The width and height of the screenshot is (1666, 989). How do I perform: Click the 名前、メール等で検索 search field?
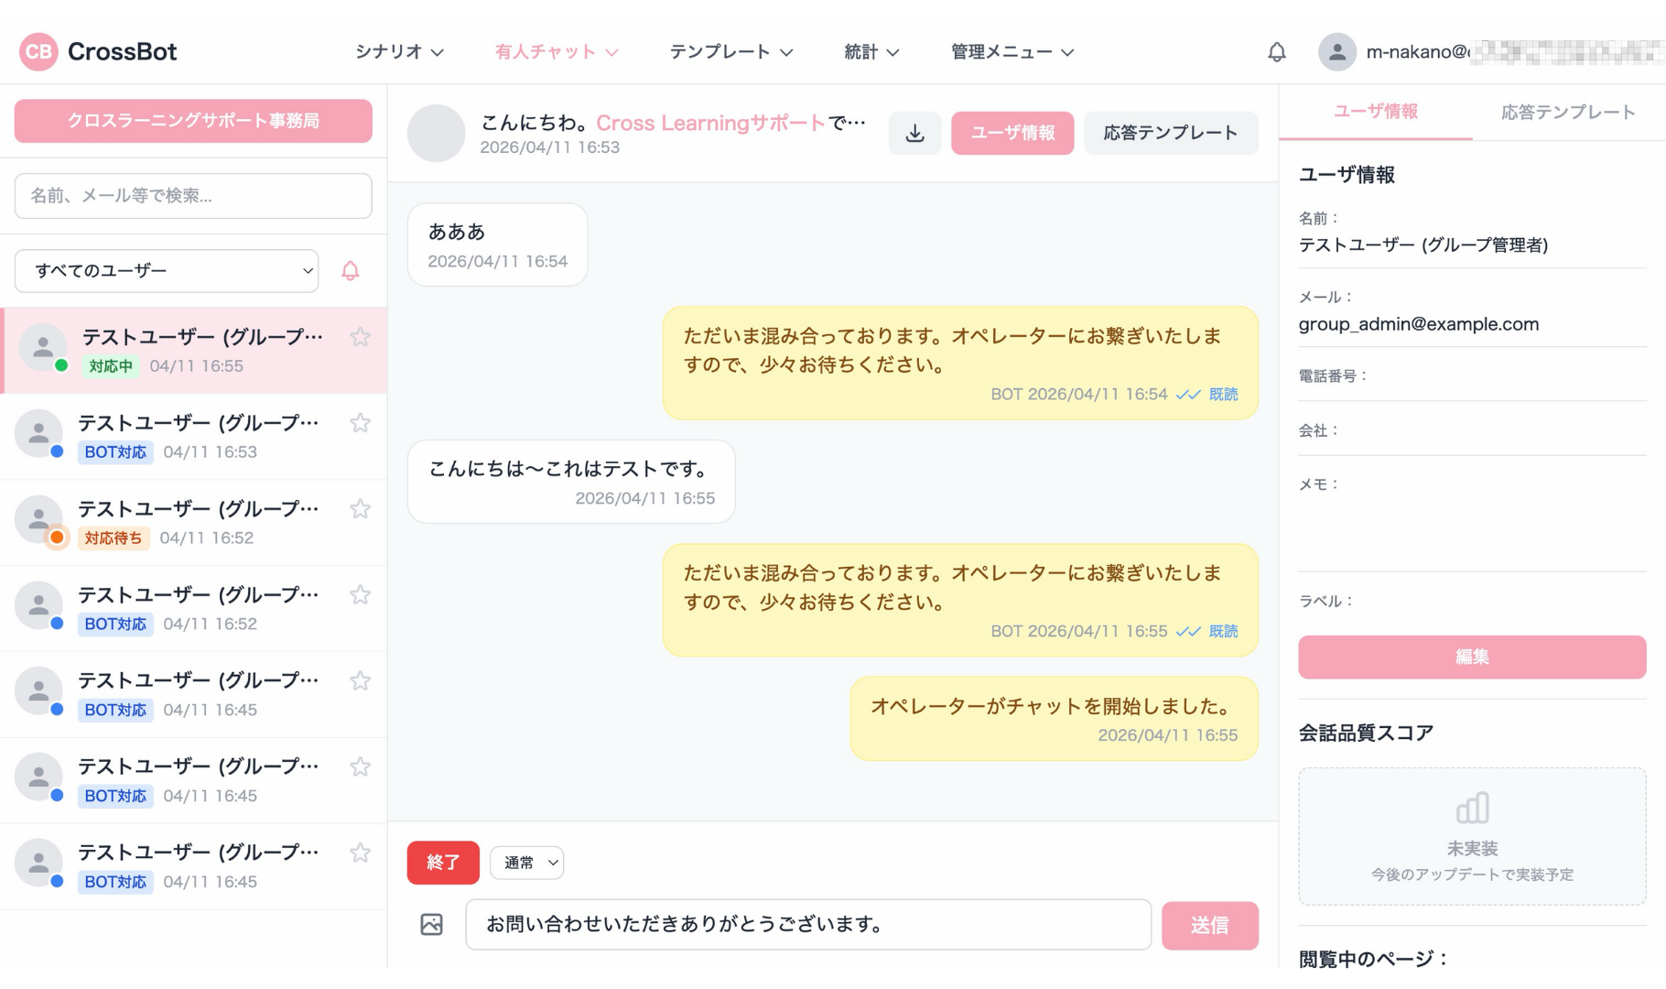192,195
